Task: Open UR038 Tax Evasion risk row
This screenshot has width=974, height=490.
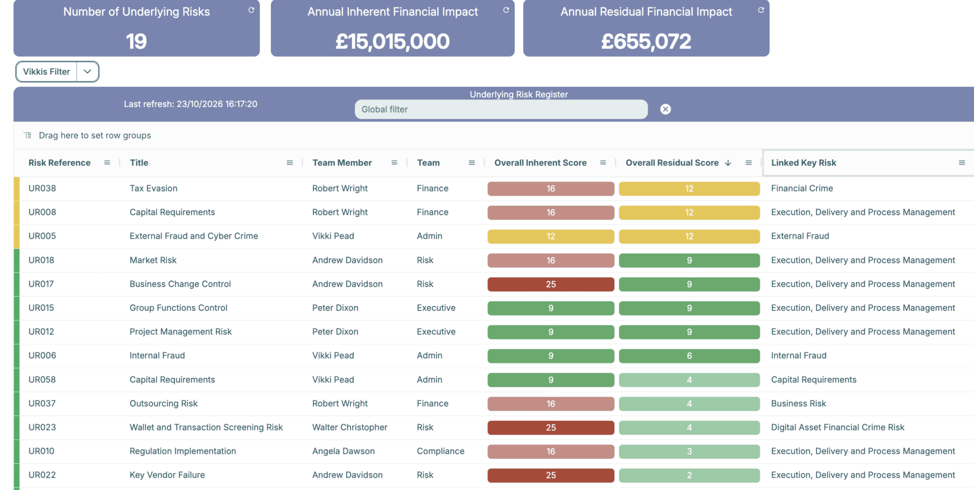Action: tap(494, 188)
